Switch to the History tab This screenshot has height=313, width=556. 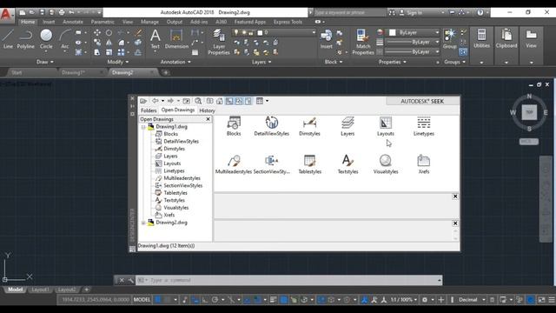click(207, 110)
